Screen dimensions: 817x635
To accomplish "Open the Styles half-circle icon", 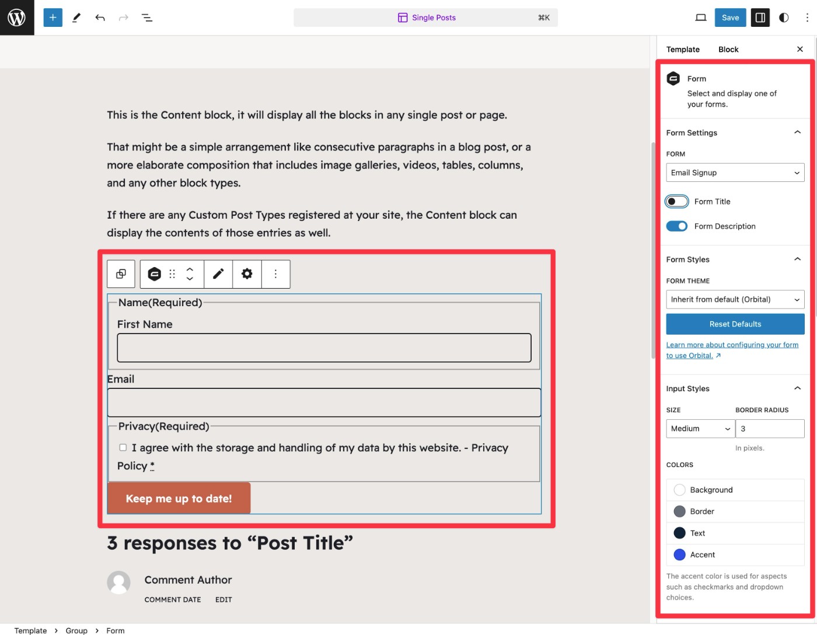I will 784,17.
